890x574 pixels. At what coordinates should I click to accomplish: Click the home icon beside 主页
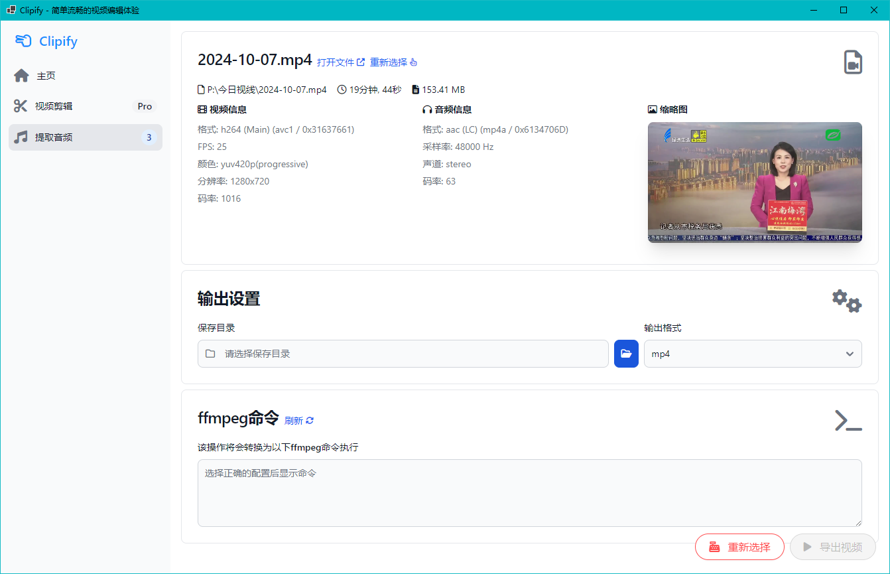pos(21,76)
